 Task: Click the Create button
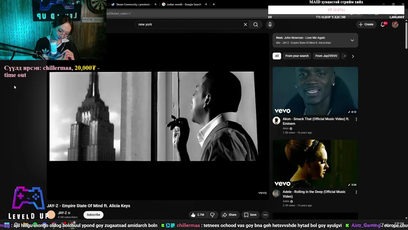coord(366,24)
